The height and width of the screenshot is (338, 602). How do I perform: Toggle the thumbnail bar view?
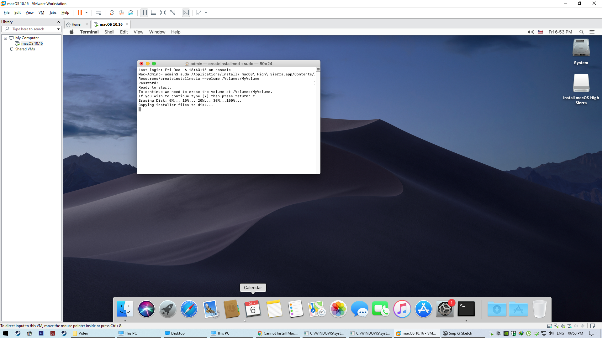click(154, 13)
